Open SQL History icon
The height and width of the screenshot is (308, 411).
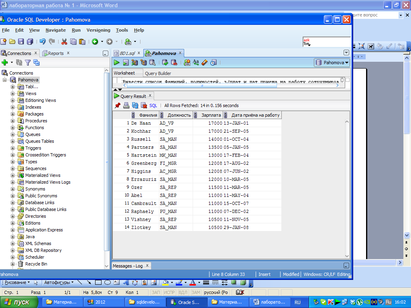(x=214, y=62)
